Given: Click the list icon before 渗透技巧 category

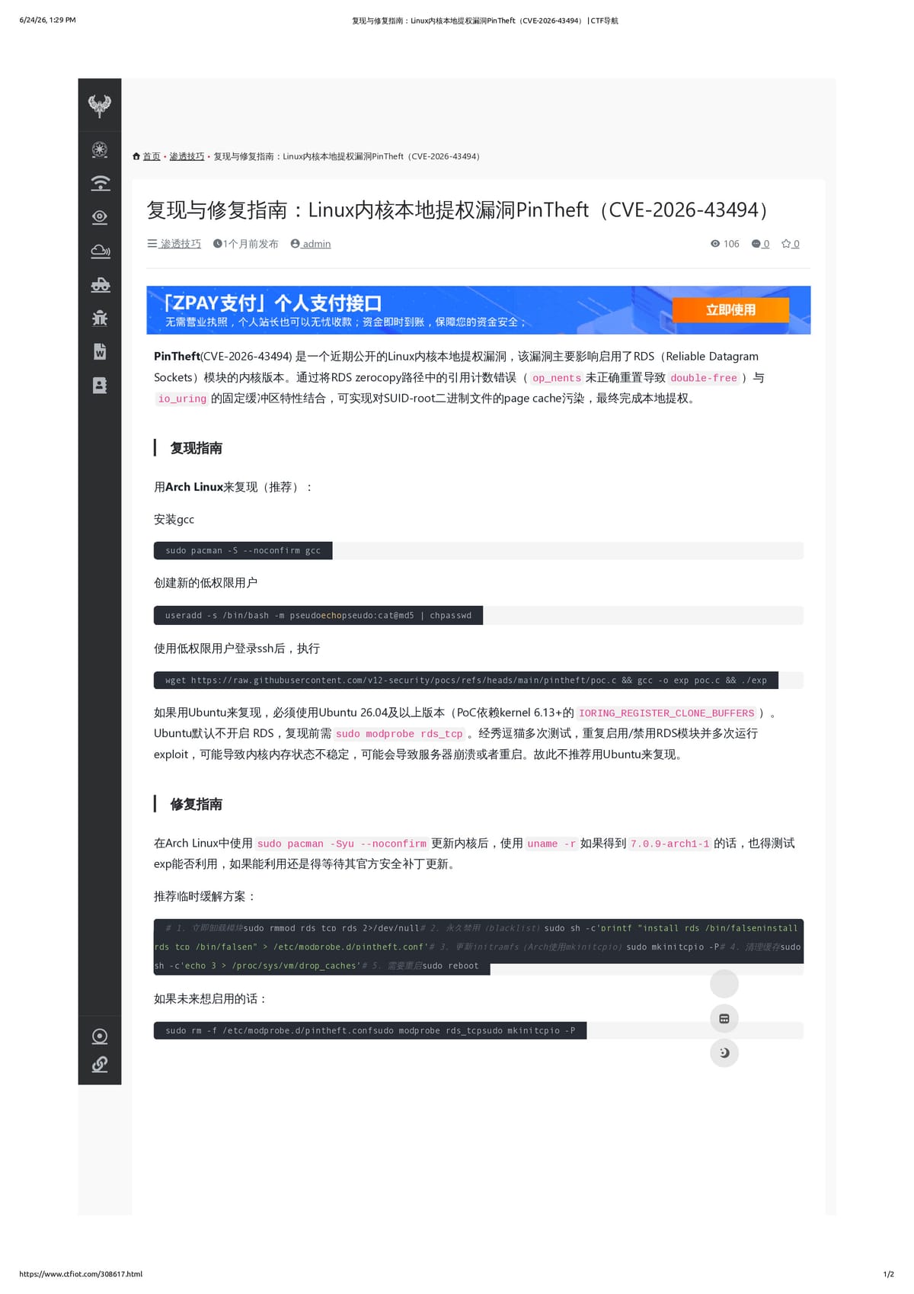Looking at the screenshot, I should pos(152,244).
